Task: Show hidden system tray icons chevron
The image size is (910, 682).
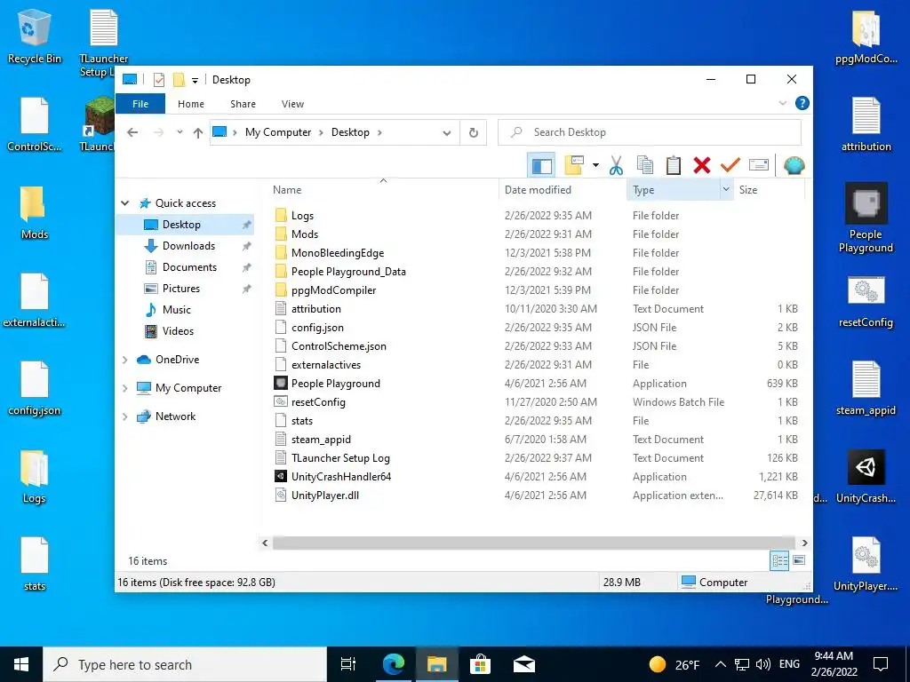Action: point(720,664)
